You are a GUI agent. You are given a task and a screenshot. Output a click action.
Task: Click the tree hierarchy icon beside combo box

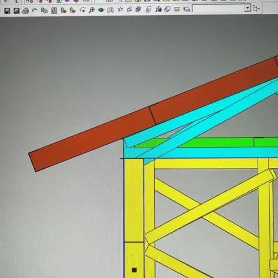pyautogui.click(x=257, y=9)
